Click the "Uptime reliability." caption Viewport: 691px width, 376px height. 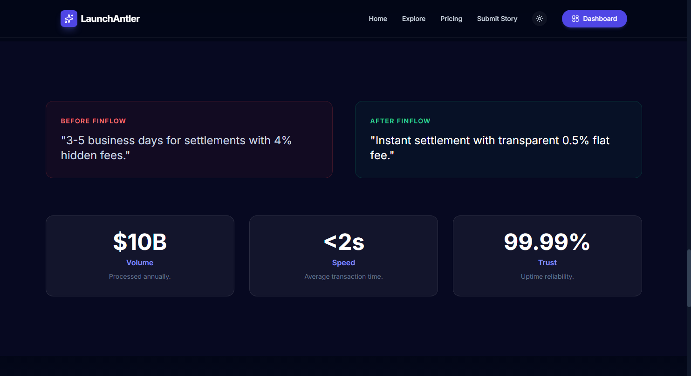(547, 276)
